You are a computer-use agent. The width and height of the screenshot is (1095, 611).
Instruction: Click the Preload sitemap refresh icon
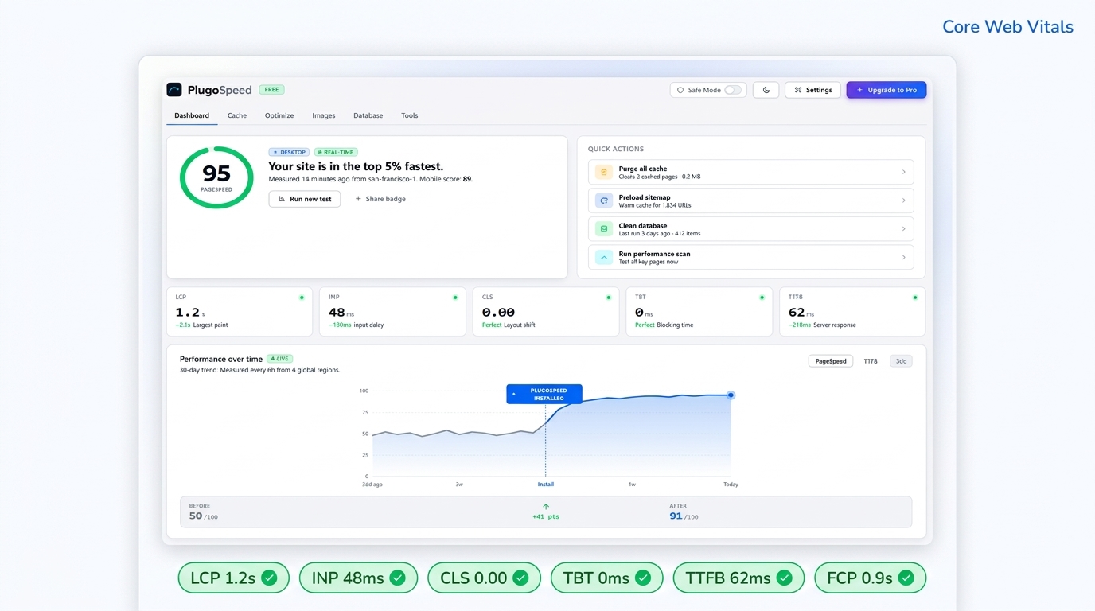click(x=604, y=200)
